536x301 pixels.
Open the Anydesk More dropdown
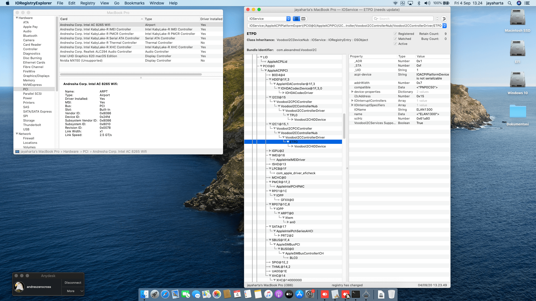(73, 291)
